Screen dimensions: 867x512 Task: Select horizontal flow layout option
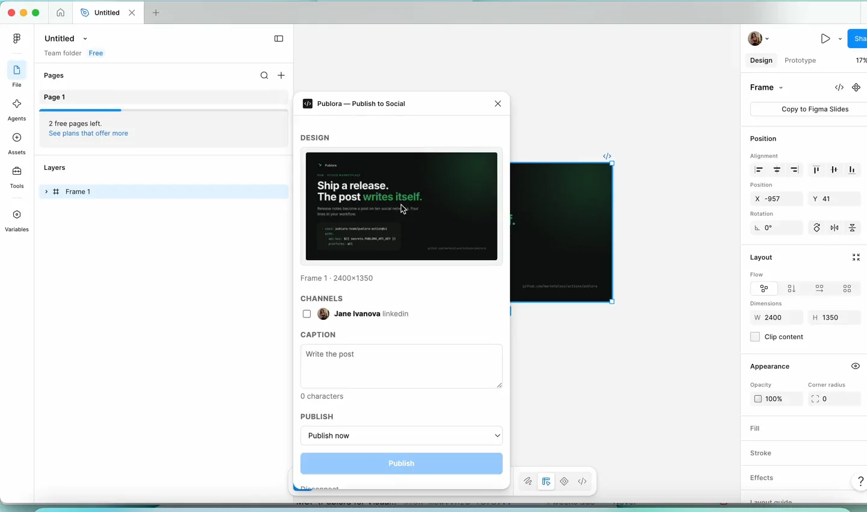(x=819, y=289)
